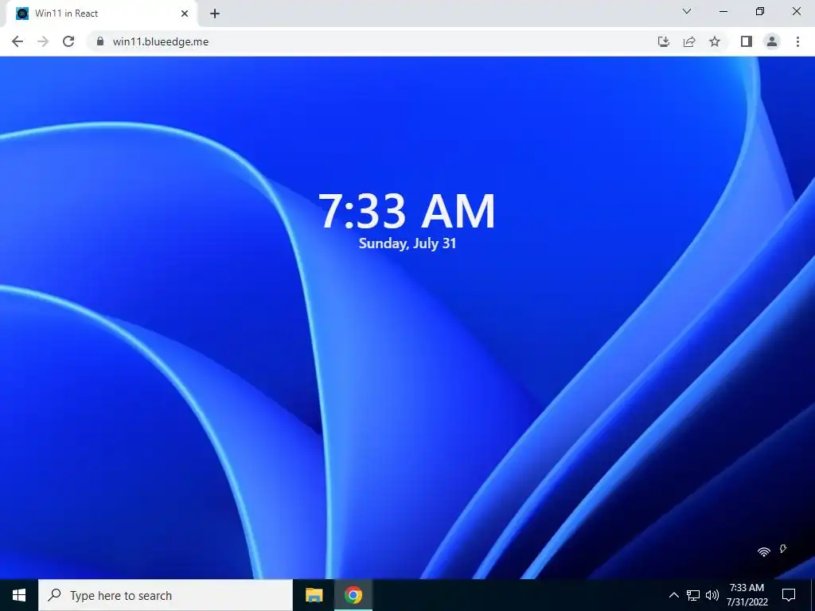Open the Windows Start menu
The image size is (815, 611).
click(x=19, y=595)
